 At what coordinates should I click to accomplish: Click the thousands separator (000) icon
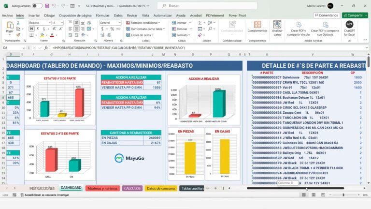coord(118,29)
